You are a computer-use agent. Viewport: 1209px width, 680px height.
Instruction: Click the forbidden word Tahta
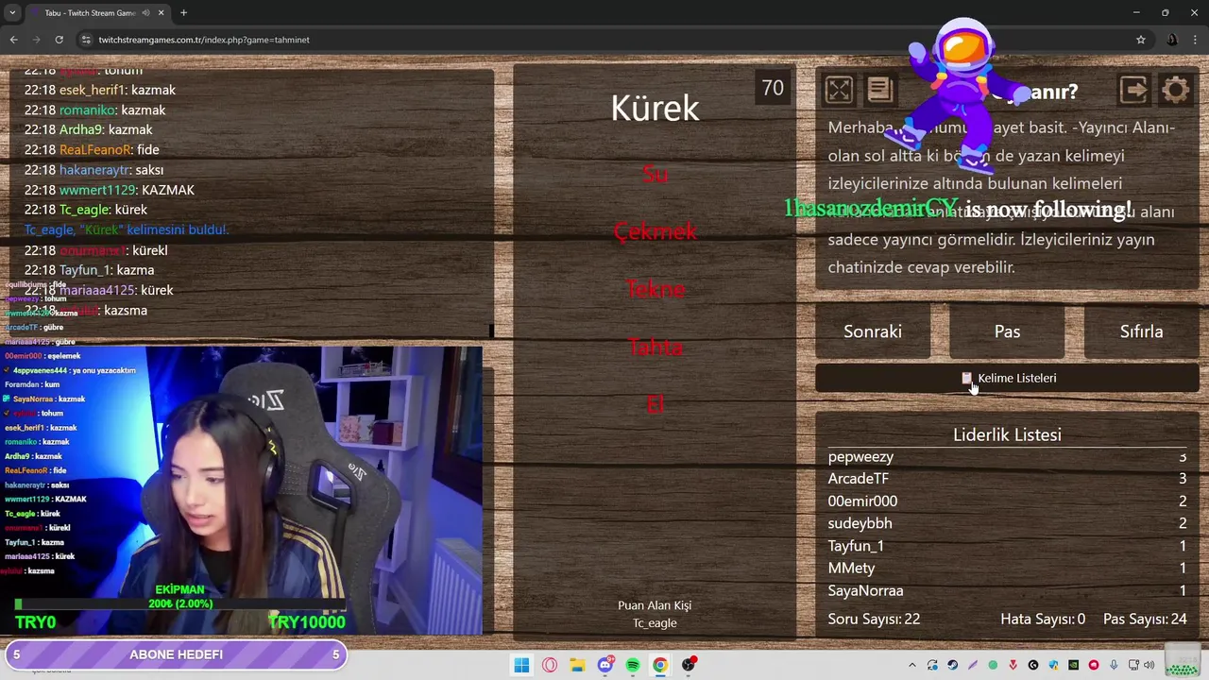(x=655, y=347)
